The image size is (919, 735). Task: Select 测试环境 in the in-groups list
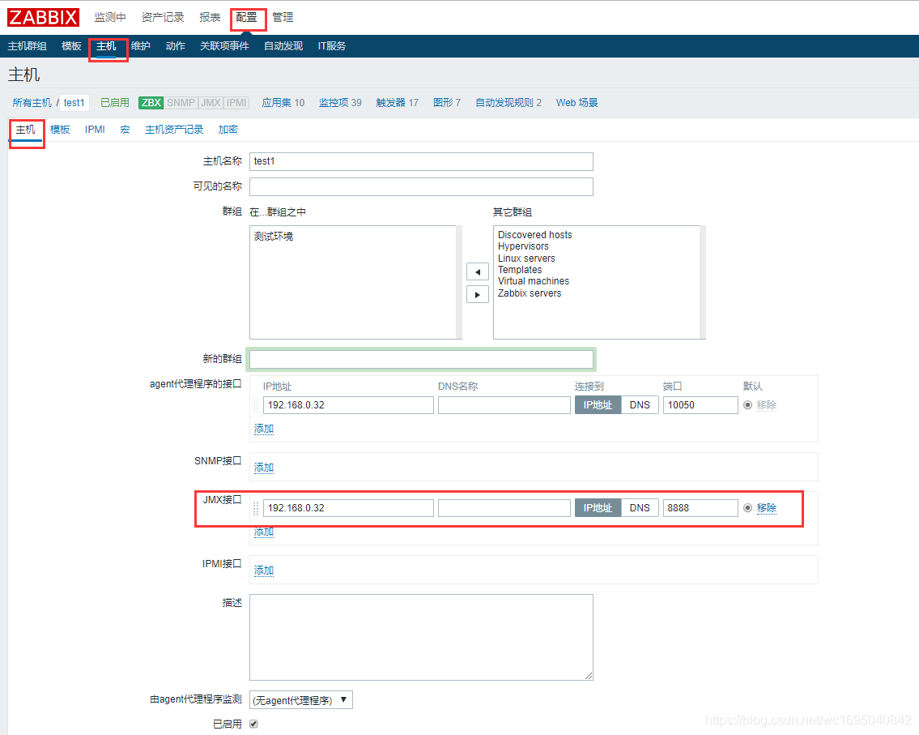(274, 237)
